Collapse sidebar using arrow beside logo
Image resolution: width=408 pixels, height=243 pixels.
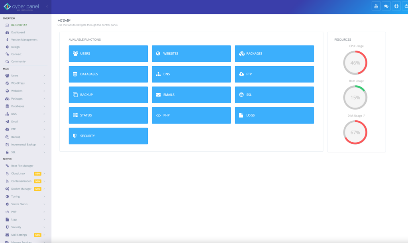tap(47, 6)
